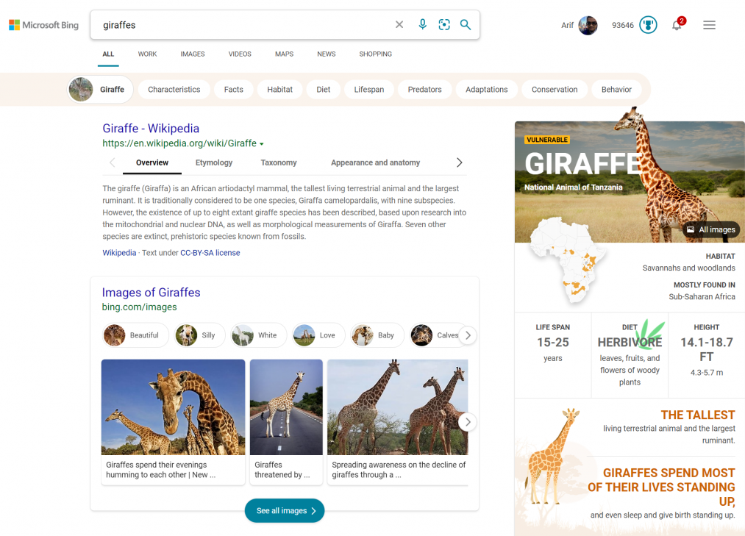Screen dimensions: 745x536
Task: Click the Arif account name
Action: point(567,25)
